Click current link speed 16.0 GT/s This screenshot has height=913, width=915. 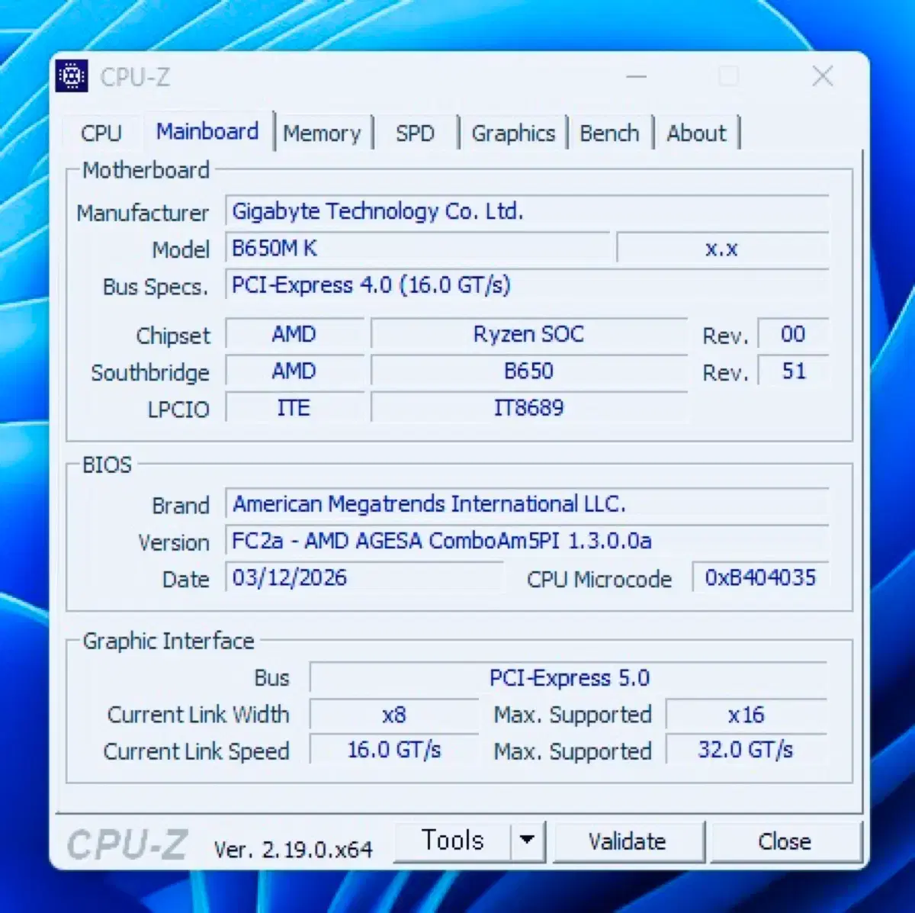[394, 751]
